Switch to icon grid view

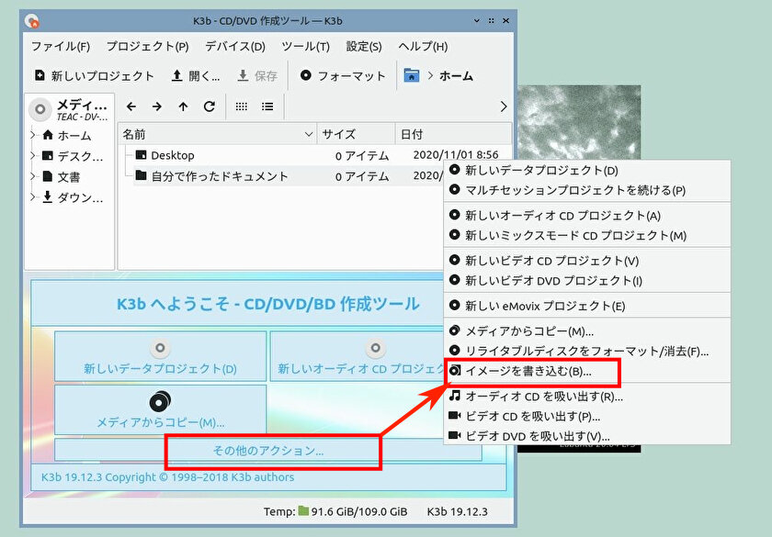point(241,106)
